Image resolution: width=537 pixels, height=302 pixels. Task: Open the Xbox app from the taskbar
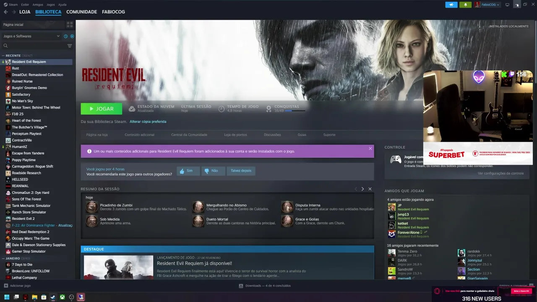pos(62,297)
